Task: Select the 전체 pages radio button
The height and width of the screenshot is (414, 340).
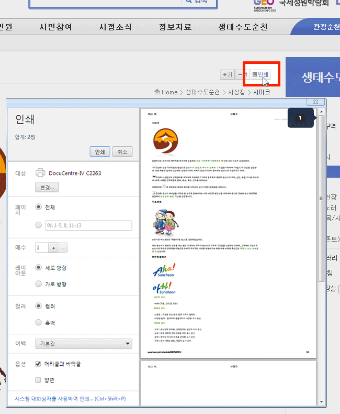Action: (39, 207)
